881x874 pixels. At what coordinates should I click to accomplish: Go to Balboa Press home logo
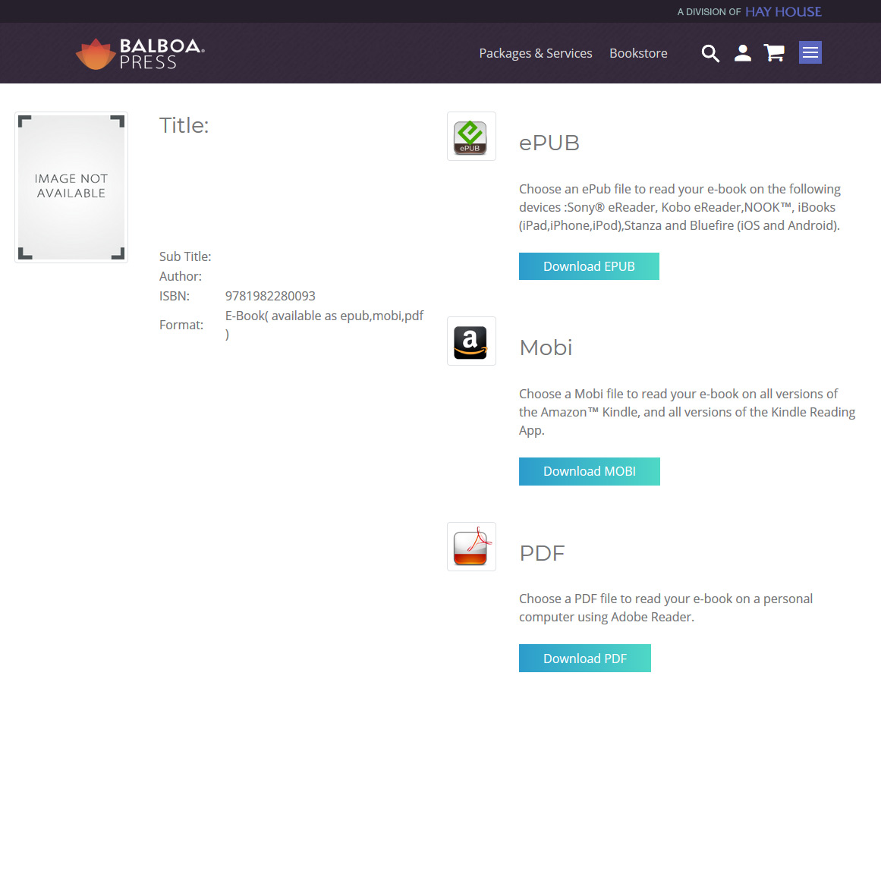coord(140,54)
